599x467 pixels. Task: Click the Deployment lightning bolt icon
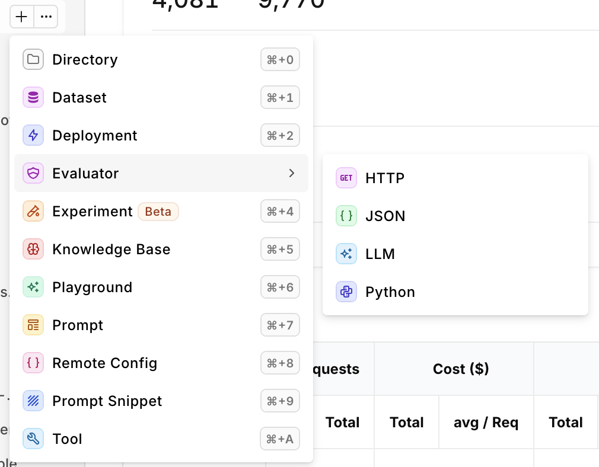point(33,135)
